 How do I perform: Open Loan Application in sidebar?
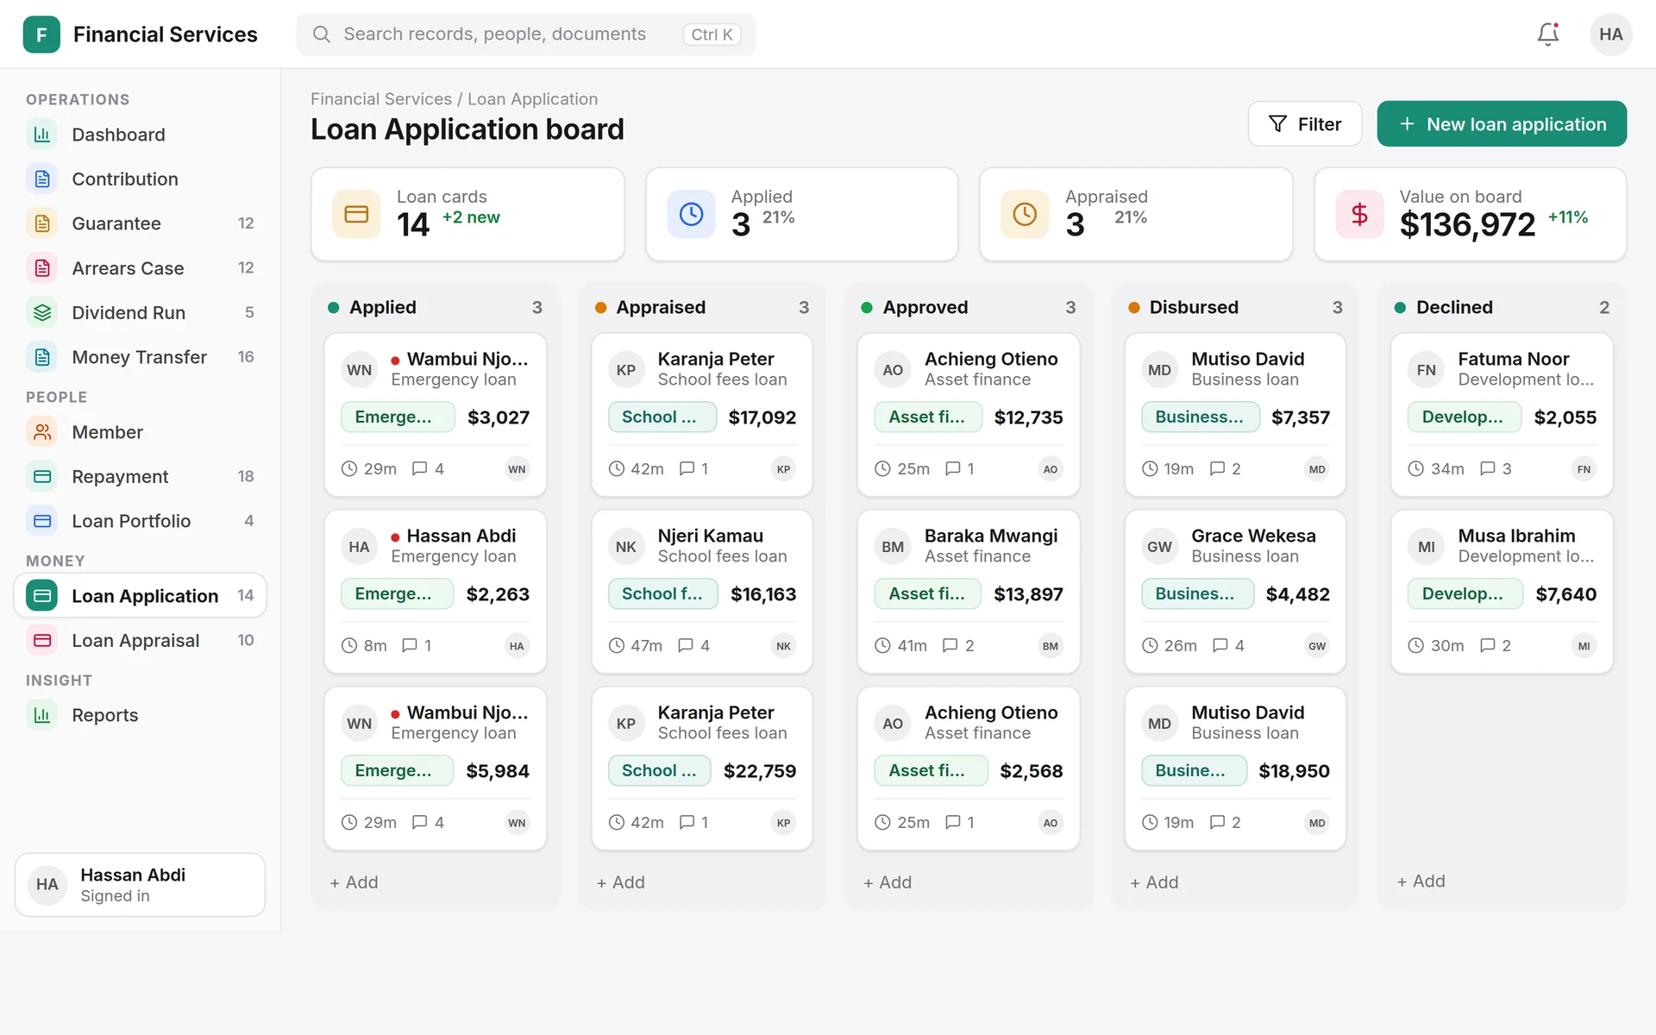tap(141, 595)
